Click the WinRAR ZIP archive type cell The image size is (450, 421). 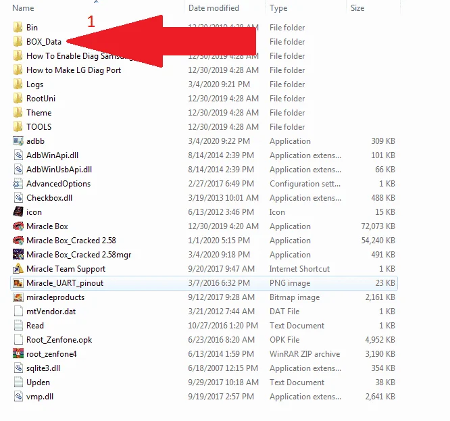point(305,354)
